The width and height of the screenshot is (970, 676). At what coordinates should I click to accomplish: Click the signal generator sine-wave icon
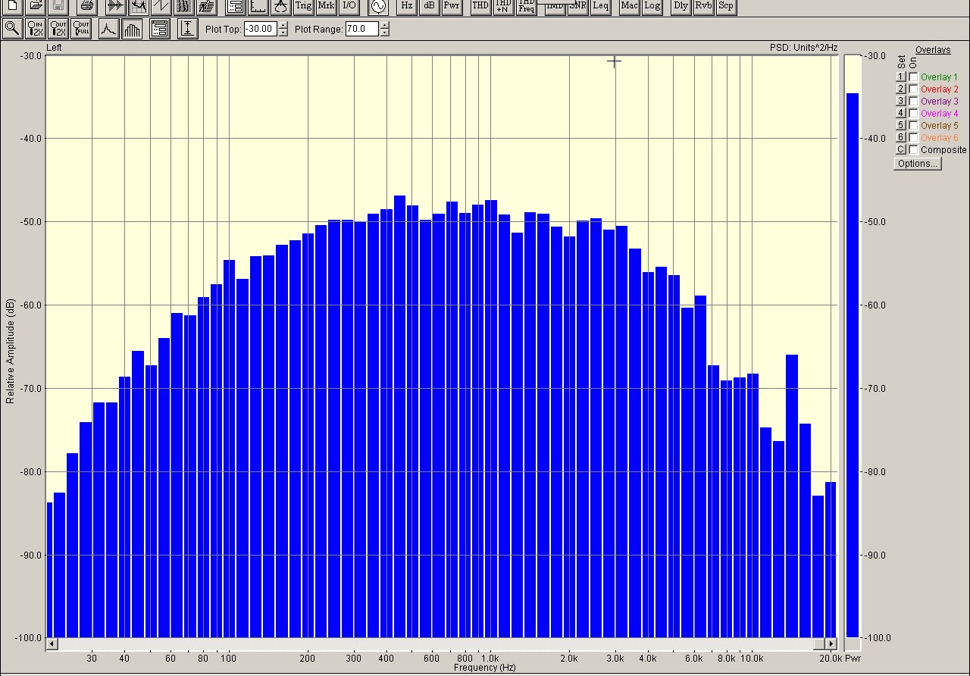(x=377, y=6)
